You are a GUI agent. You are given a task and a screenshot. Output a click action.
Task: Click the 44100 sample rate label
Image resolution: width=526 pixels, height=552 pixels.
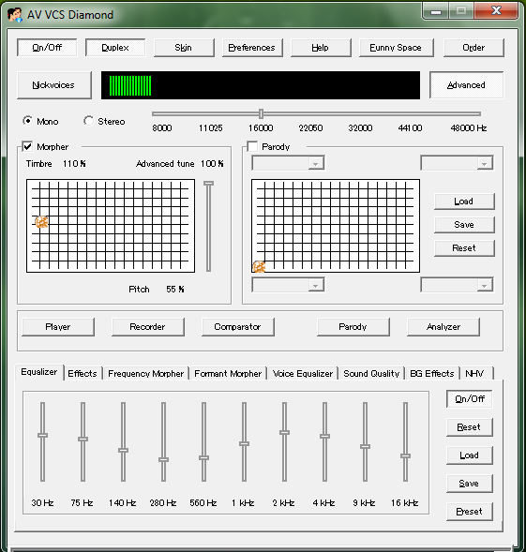pyautogui.click(x=410, y=128)
